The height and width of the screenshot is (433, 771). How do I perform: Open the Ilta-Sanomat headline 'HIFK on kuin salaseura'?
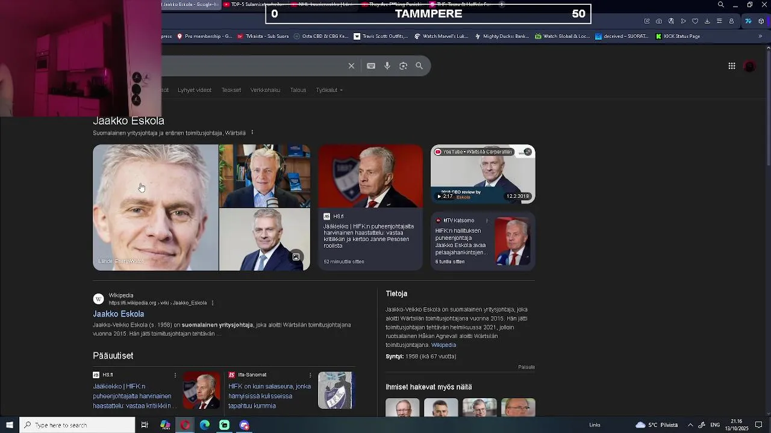[x=270, y=396]
